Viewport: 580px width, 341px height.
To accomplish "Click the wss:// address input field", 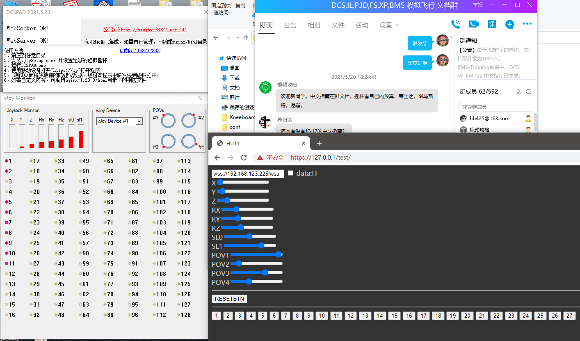I will coord(248,174).
